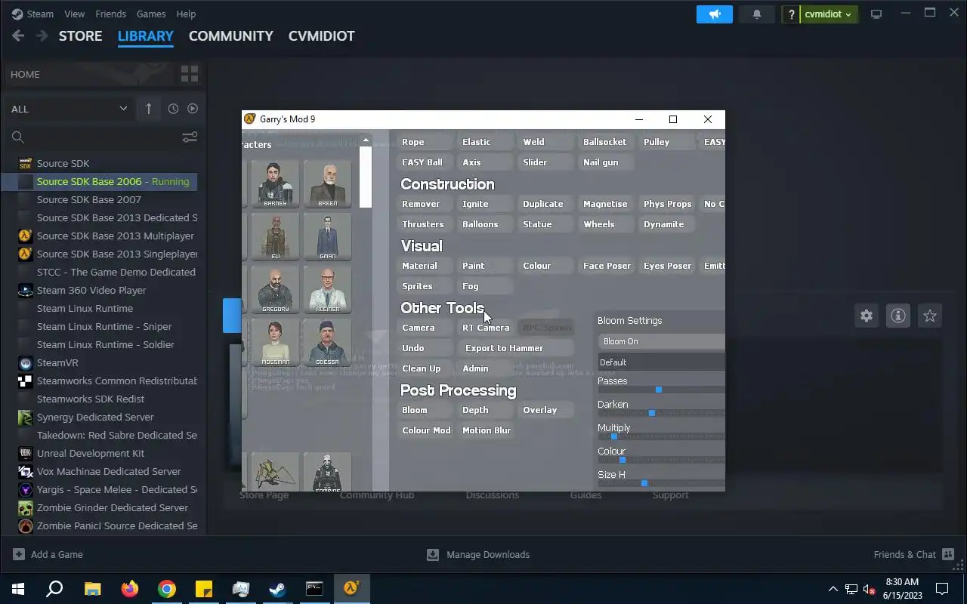Open Firefox from the taskbar

tap(130, 589)
